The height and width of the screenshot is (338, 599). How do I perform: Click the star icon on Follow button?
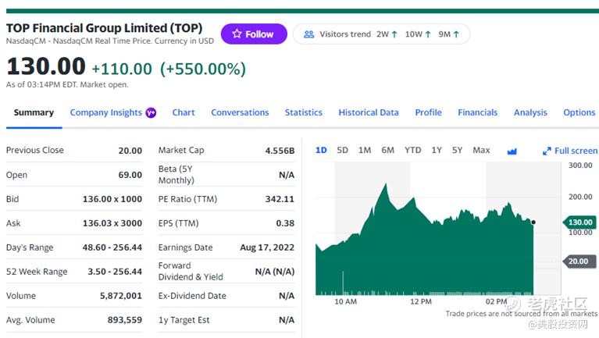pyautogui.click(x=237, y=34)
